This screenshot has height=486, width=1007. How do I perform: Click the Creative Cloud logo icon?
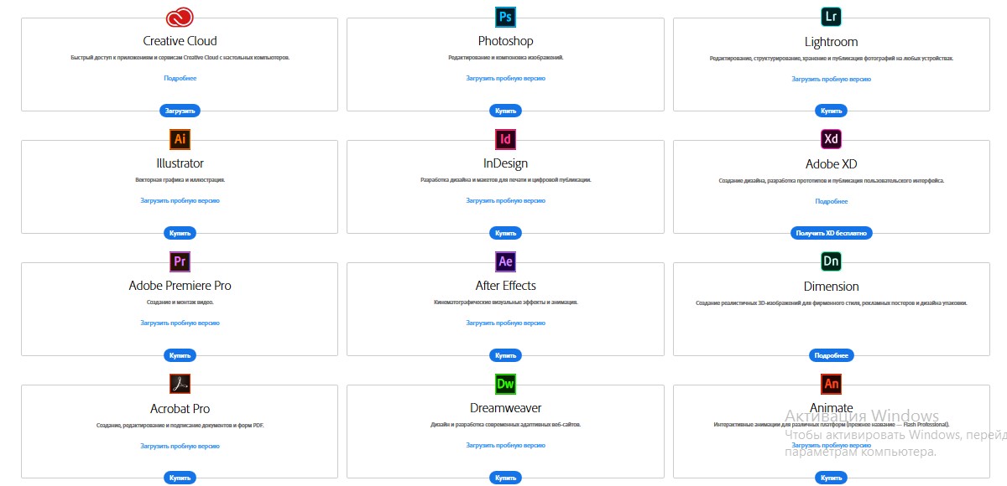[180, 17]
